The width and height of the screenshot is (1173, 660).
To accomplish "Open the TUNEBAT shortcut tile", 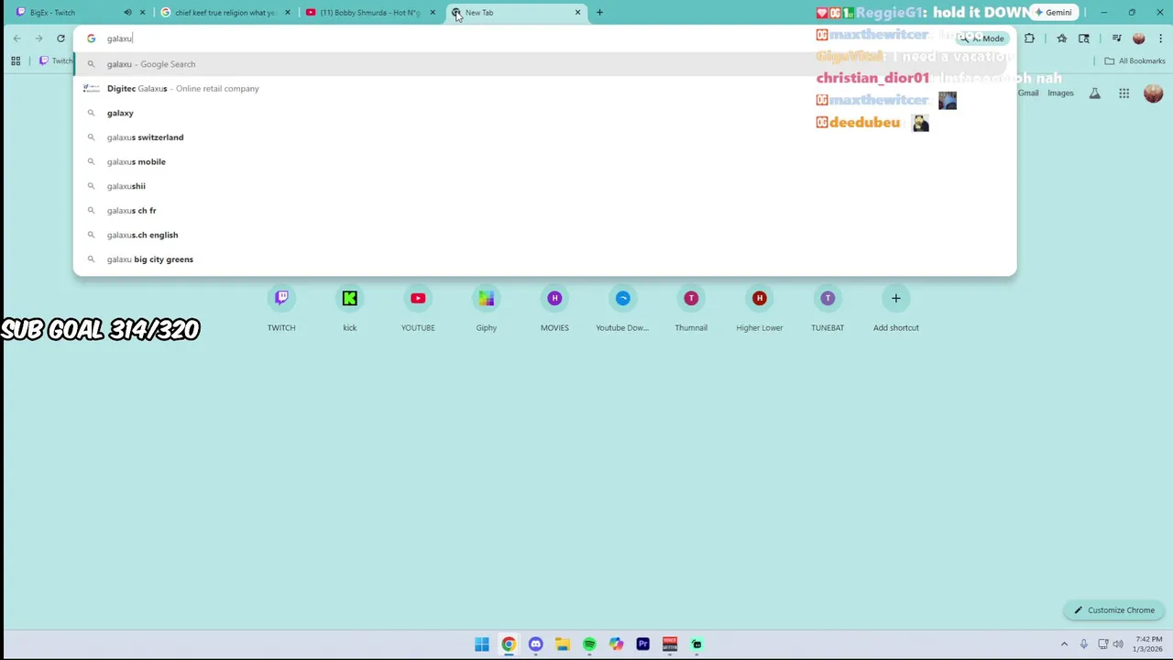I will pos(828,309).
